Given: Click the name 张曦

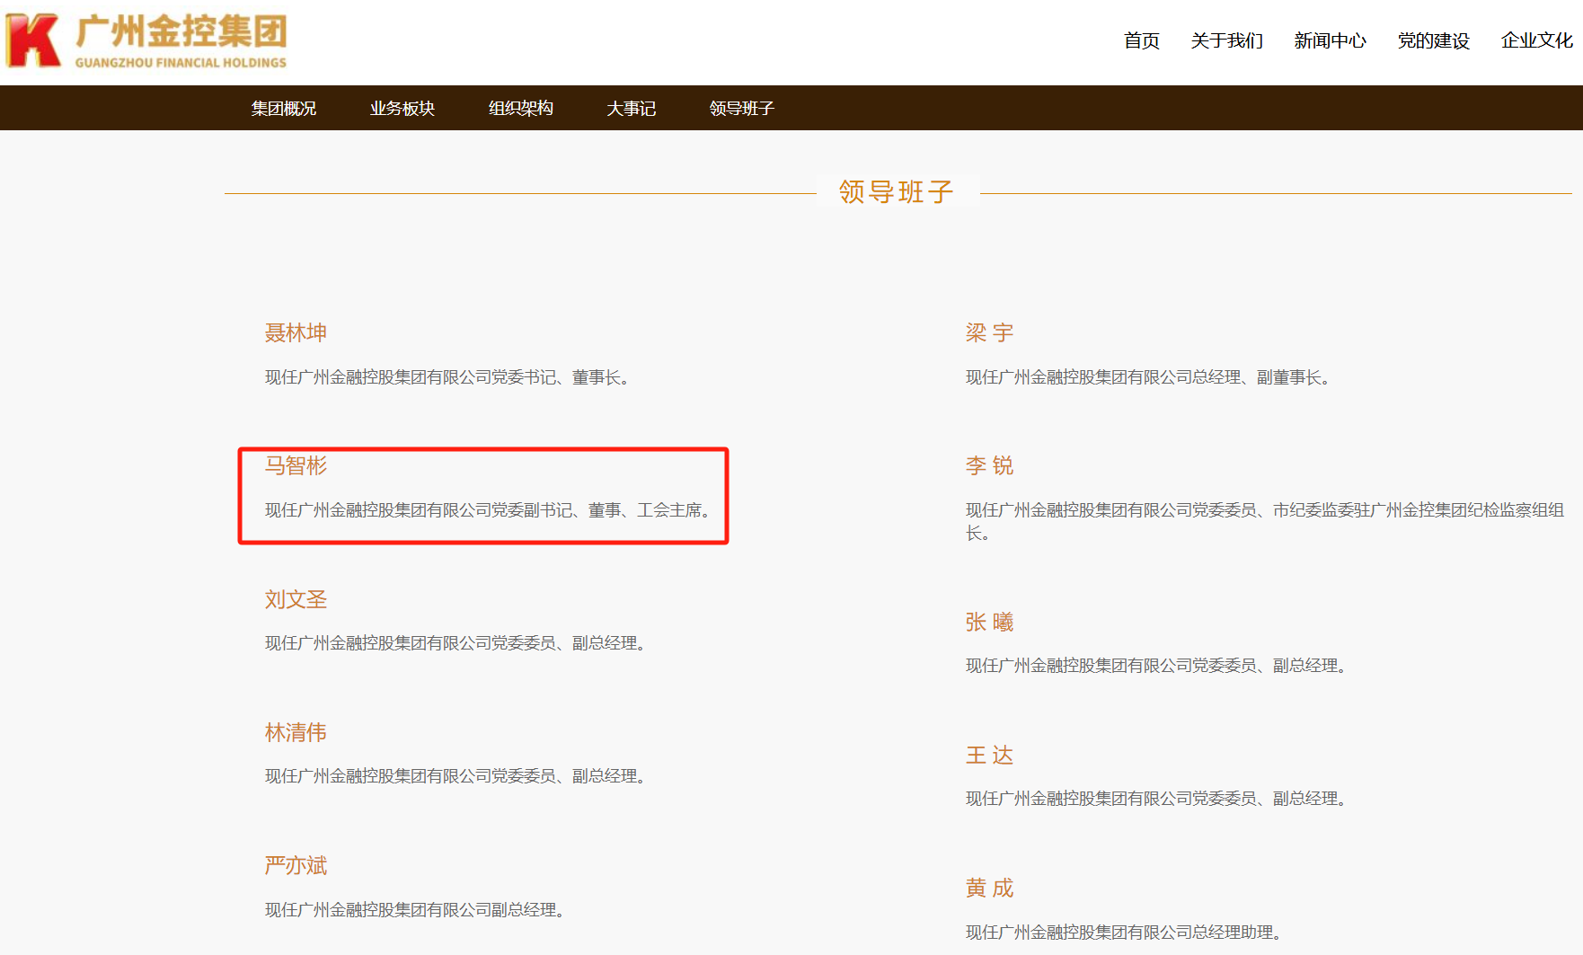Looking at the screenshot, I should tap(989, 622).
